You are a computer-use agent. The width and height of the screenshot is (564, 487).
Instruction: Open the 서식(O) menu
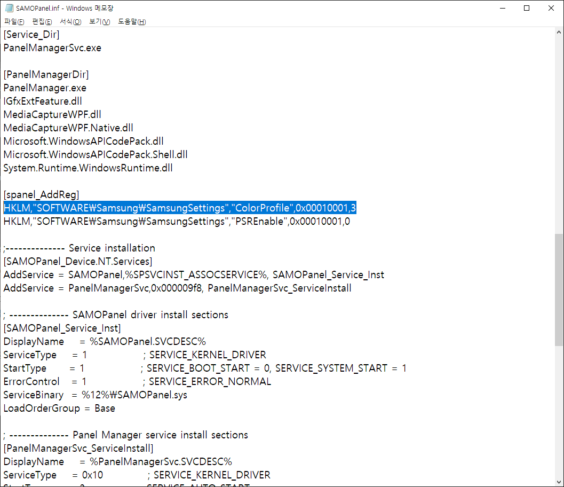tap(70, 21)
